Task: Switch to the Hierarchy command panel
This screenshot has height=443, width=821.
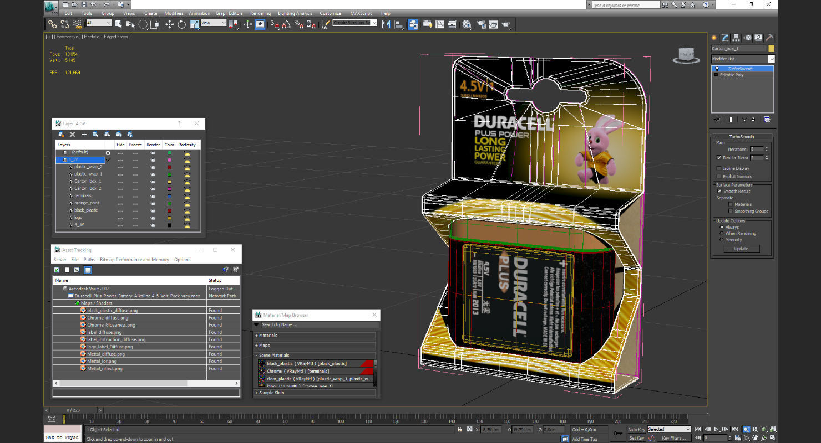Action: [x=736, y=38]
